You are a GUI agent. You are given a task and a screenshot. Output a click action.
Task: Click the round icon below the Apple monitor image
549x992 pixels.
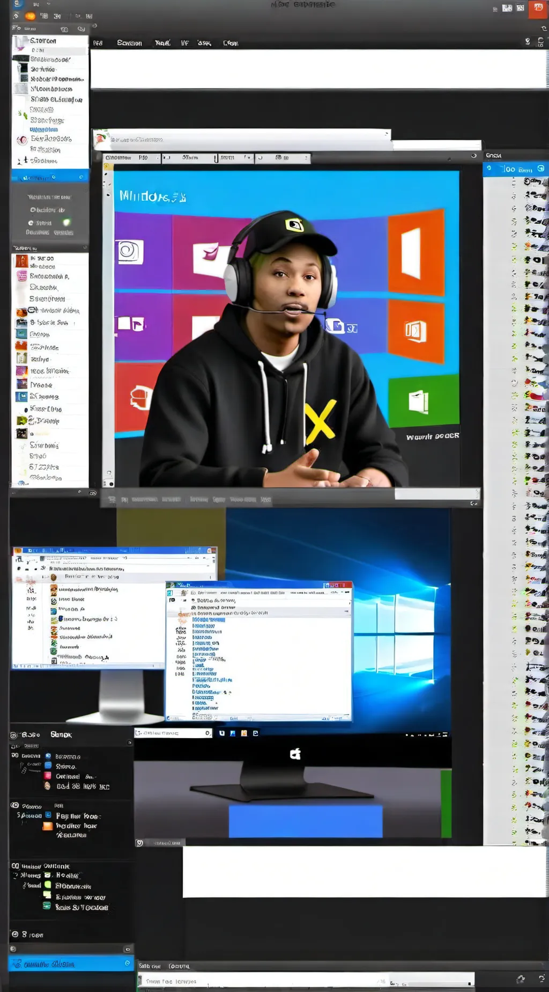[x=139, y=843]
